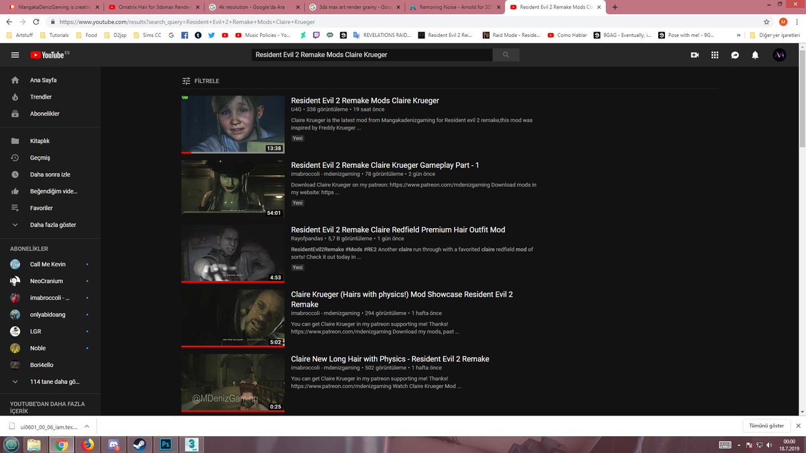Open Claire Redfield Premium Hair Outfit Mod title
This screenshot has height=453, width=806.
(x=398, y=230)
